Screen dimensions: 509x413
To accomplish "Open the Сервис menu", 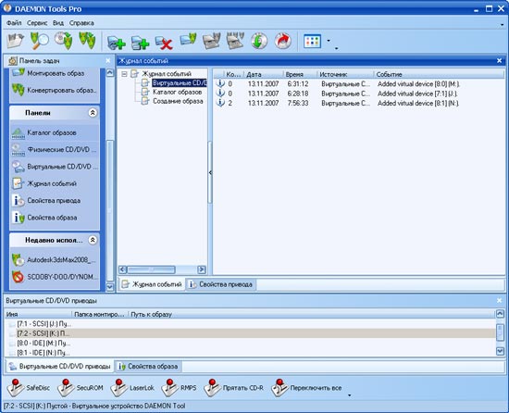I will [x=37, y=23].
